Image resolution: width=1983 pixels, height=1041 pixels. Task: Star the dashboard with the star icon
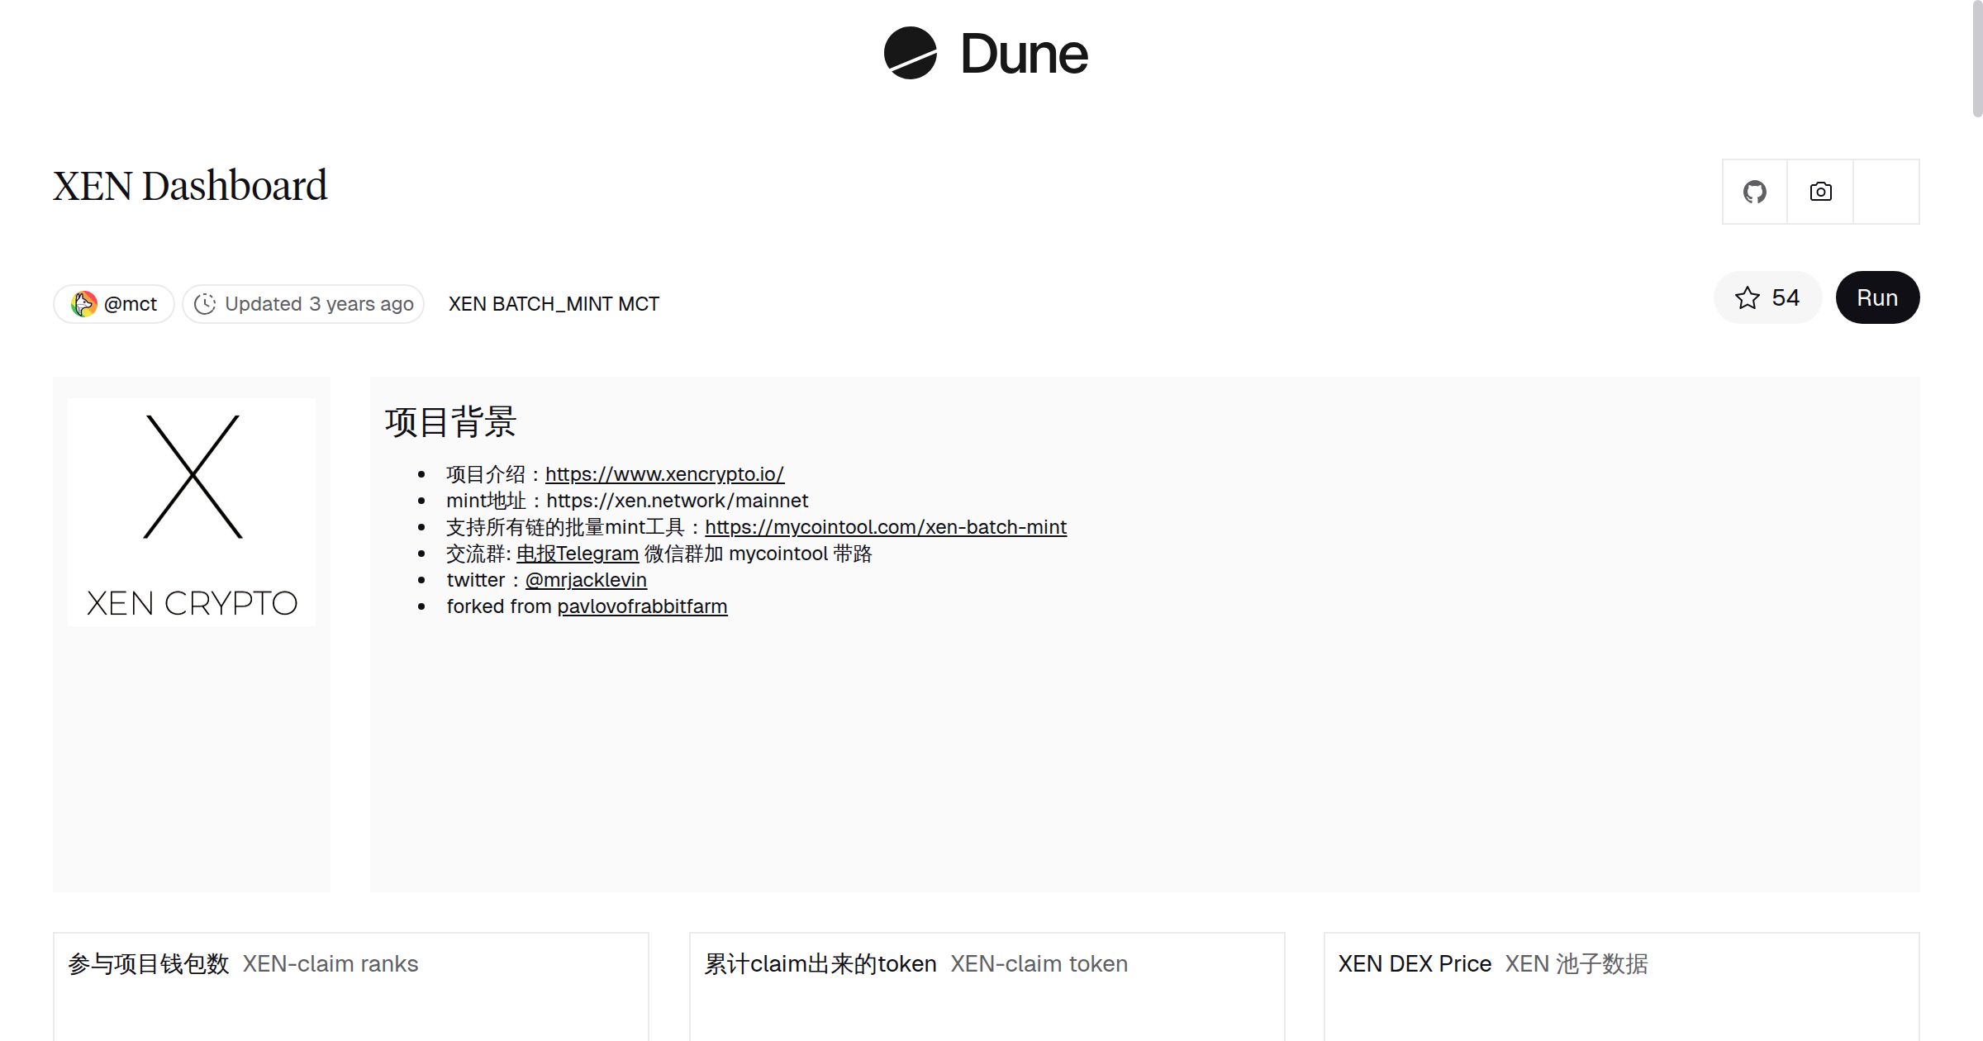tap(1748, 297)
